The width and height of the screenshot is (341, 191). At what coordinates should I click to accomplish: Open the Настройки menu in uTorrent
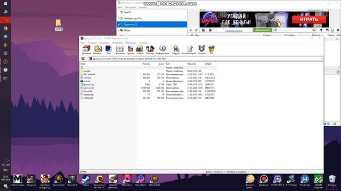pos(130,7)
